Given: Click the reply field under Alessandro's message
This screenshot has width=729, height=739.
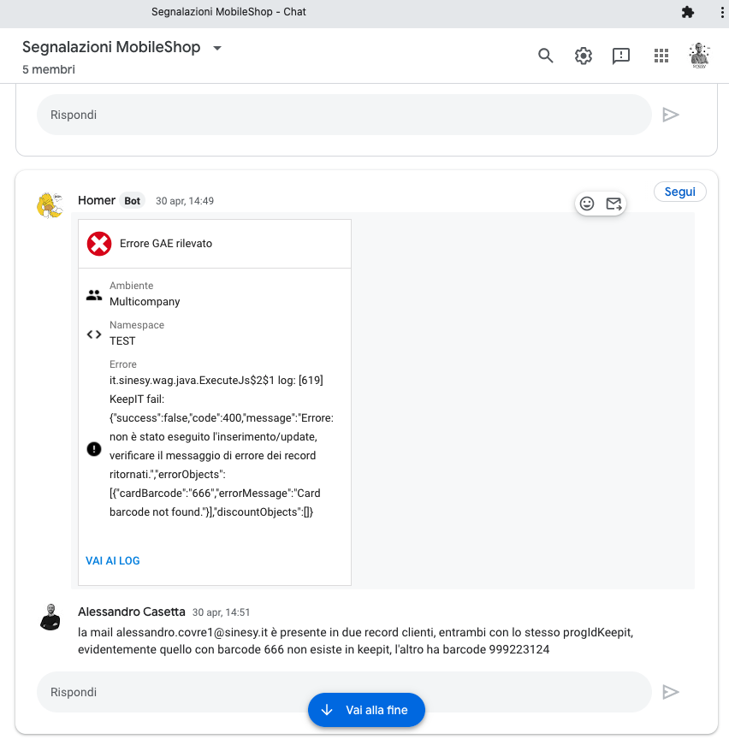Looking at the screenshot, I should point(344,692).
